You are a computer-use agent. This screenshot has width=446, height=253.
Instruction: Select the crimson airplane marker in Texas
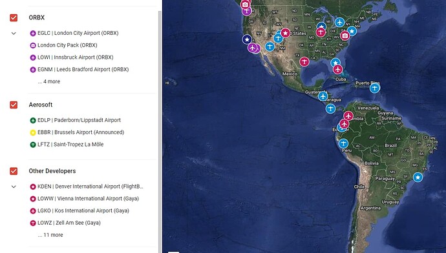click(x=304, y=61)
